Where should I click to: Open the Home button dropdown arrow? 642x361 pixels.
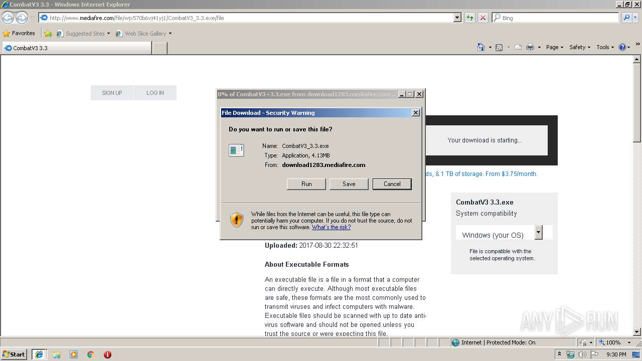490,47
